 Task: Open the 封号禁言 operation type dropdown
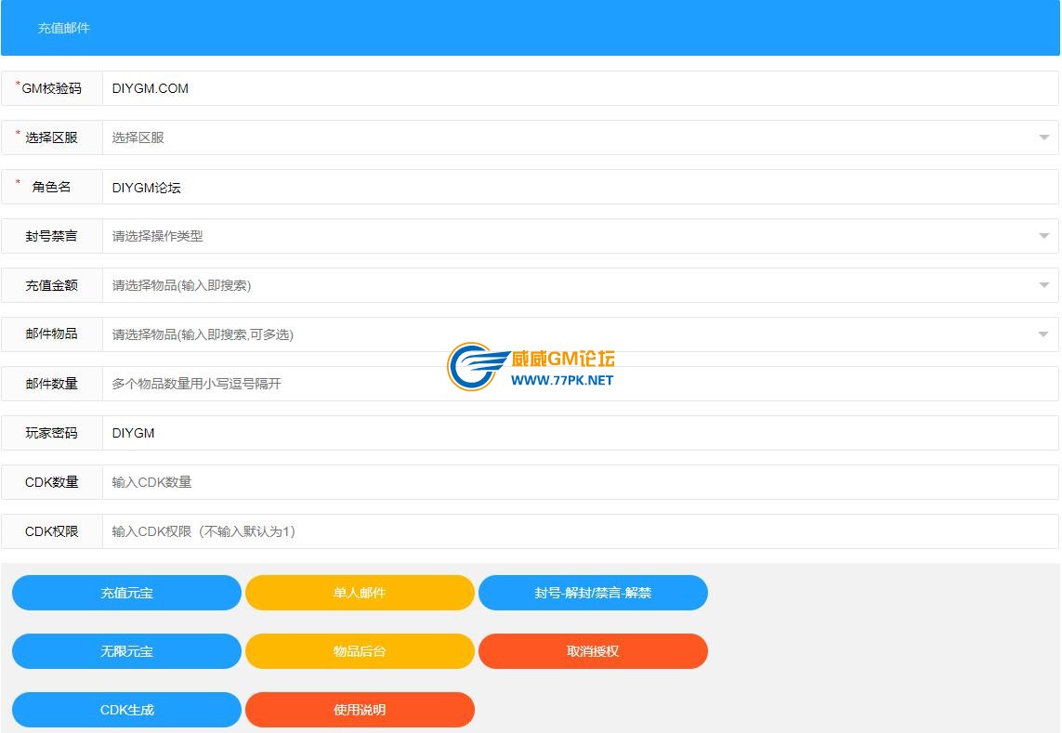[x=1043, y=236]
